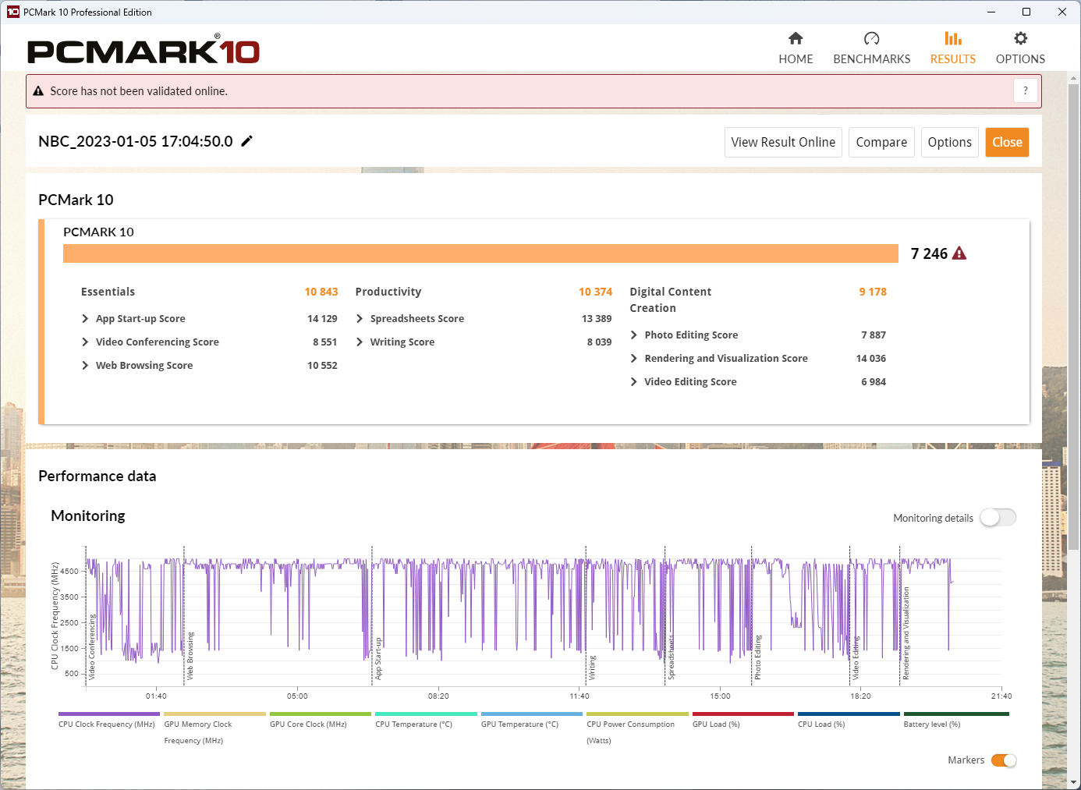Click the PCMark 10 title bar app icon
The height and width of the screenshot is (790, 1081).
click(12, 12)
